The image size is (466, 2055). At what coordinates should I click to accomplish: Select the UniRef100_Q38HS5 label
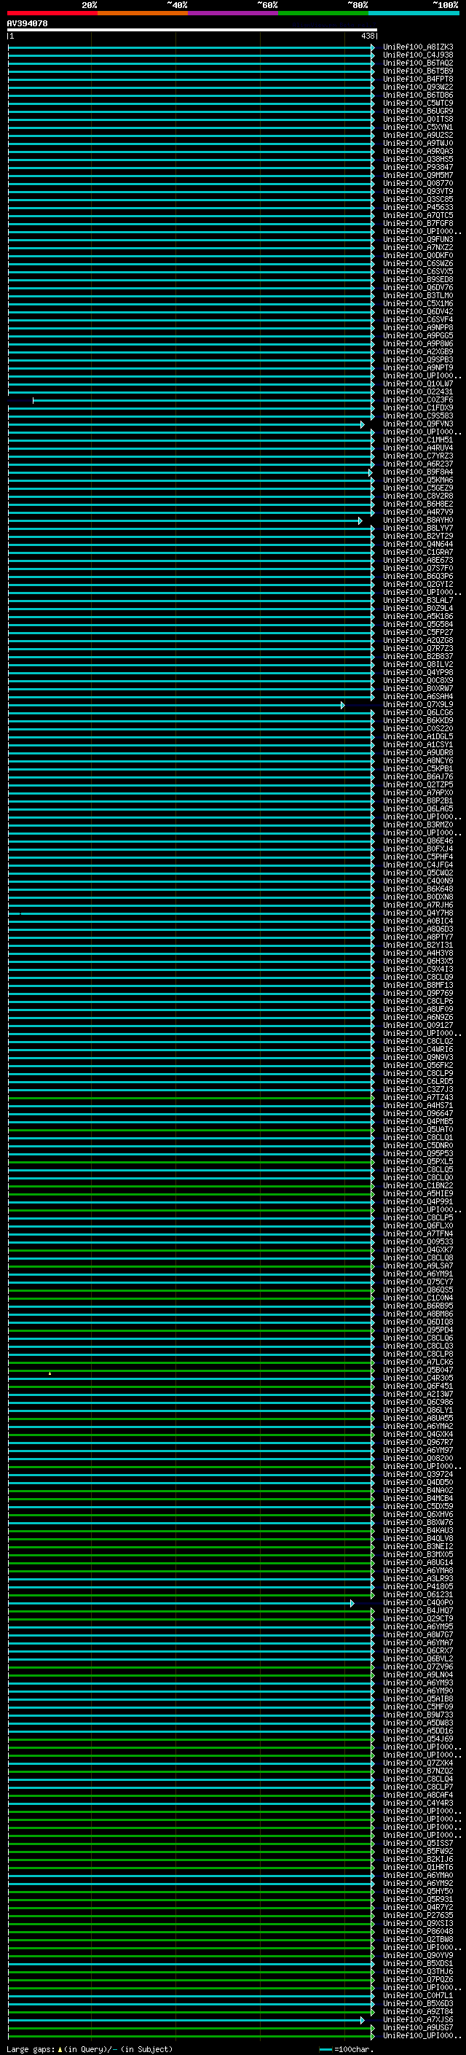[x=418, y=159]
